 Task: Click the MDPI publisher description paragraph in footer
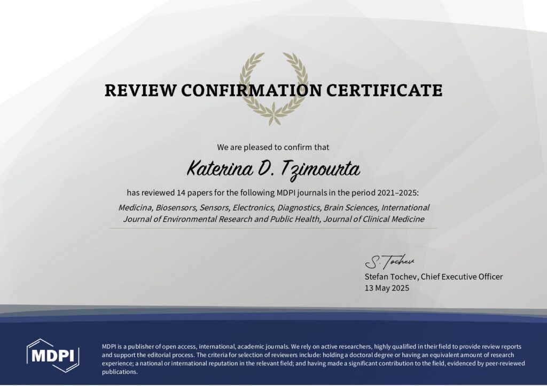[x=313, y=359]
